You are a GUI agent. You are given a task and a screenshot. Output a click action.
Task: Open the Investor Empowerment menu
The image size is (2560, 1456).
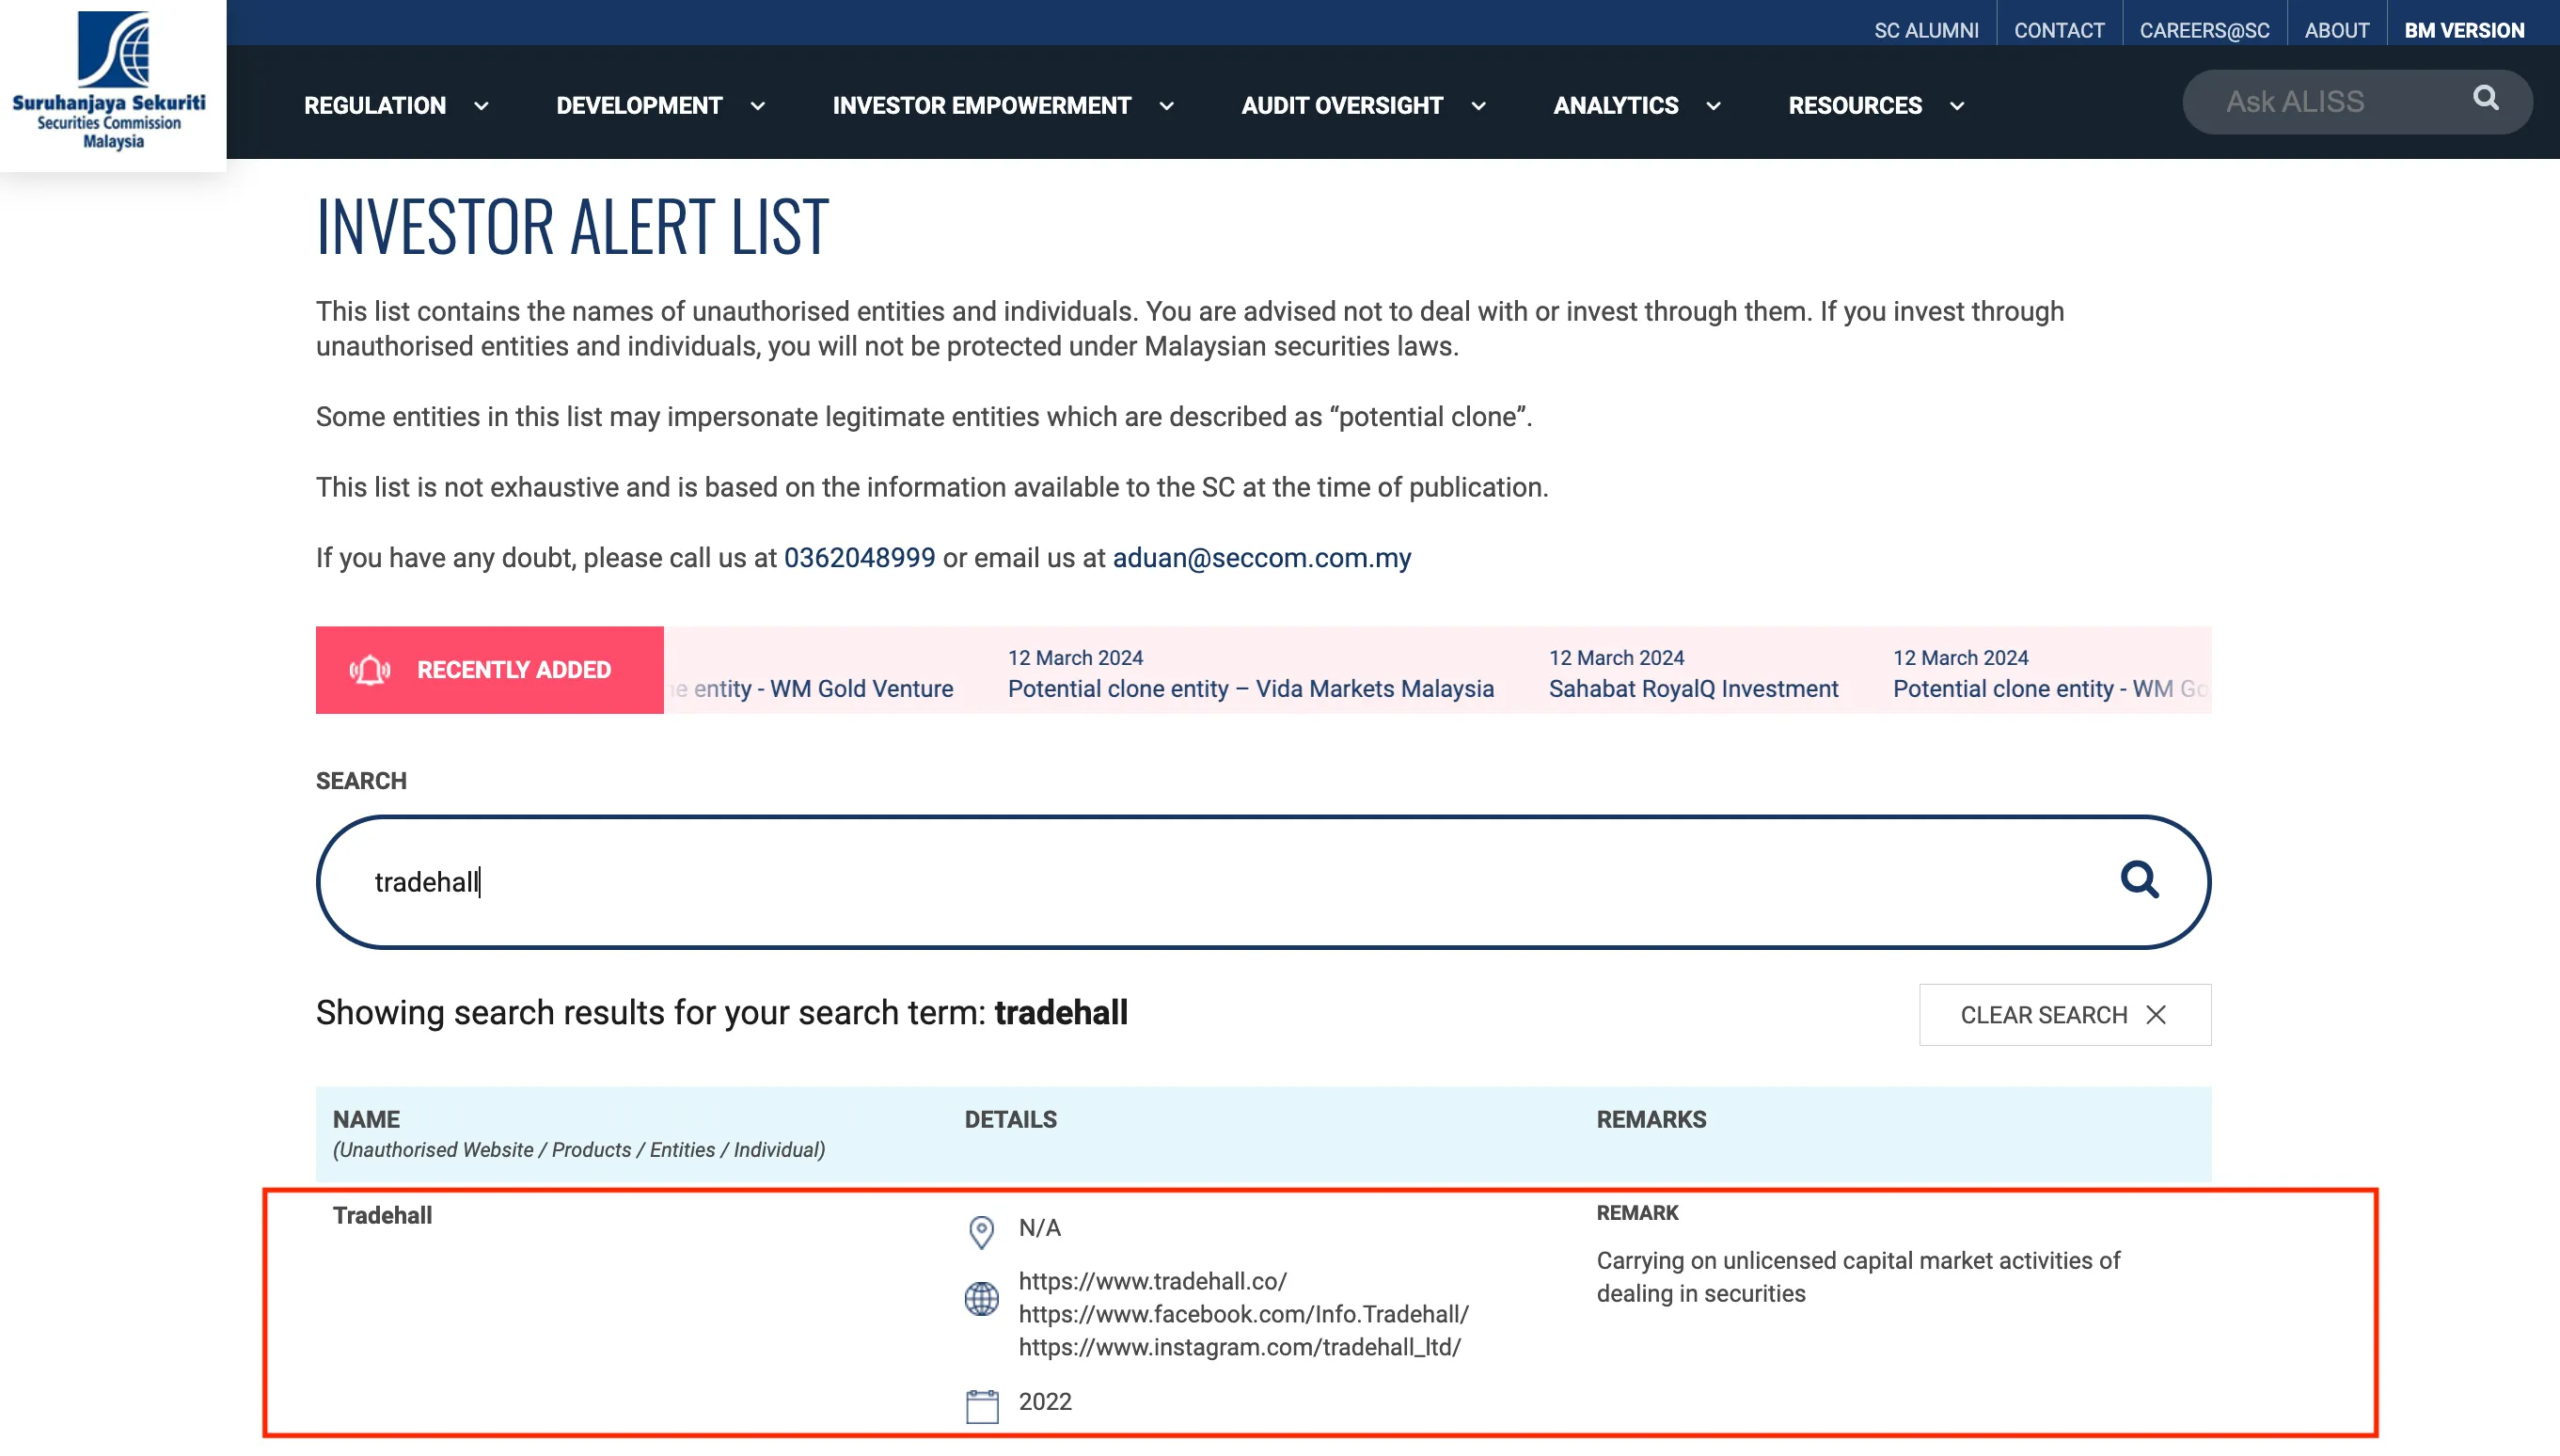(x=982, y=106)
